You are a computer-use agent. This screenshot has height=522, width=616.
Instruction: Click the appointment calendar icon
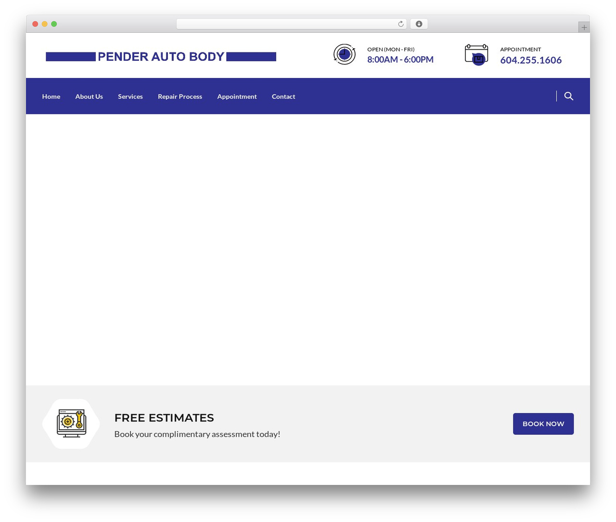coord(476,55)
